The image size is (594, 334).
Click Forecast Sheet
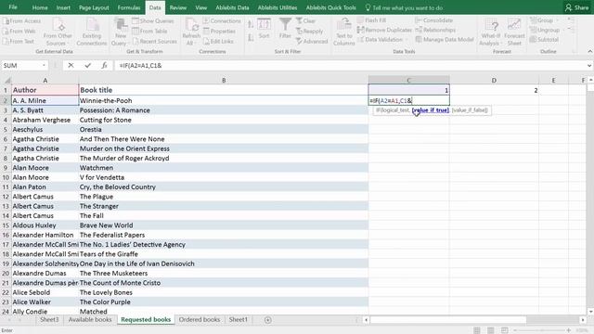pyautogui.click(x=514, y=32)
